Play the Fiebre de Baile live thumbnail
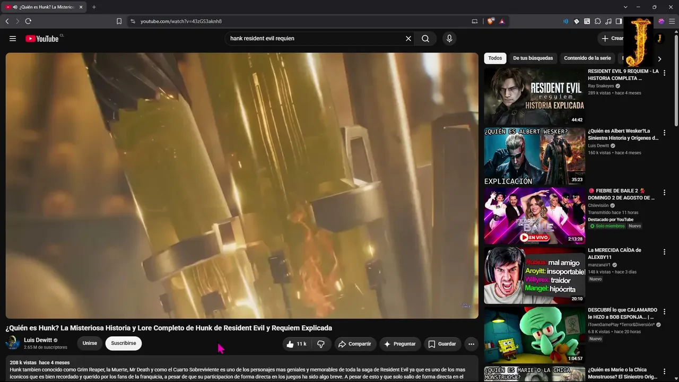 (535, 215)
